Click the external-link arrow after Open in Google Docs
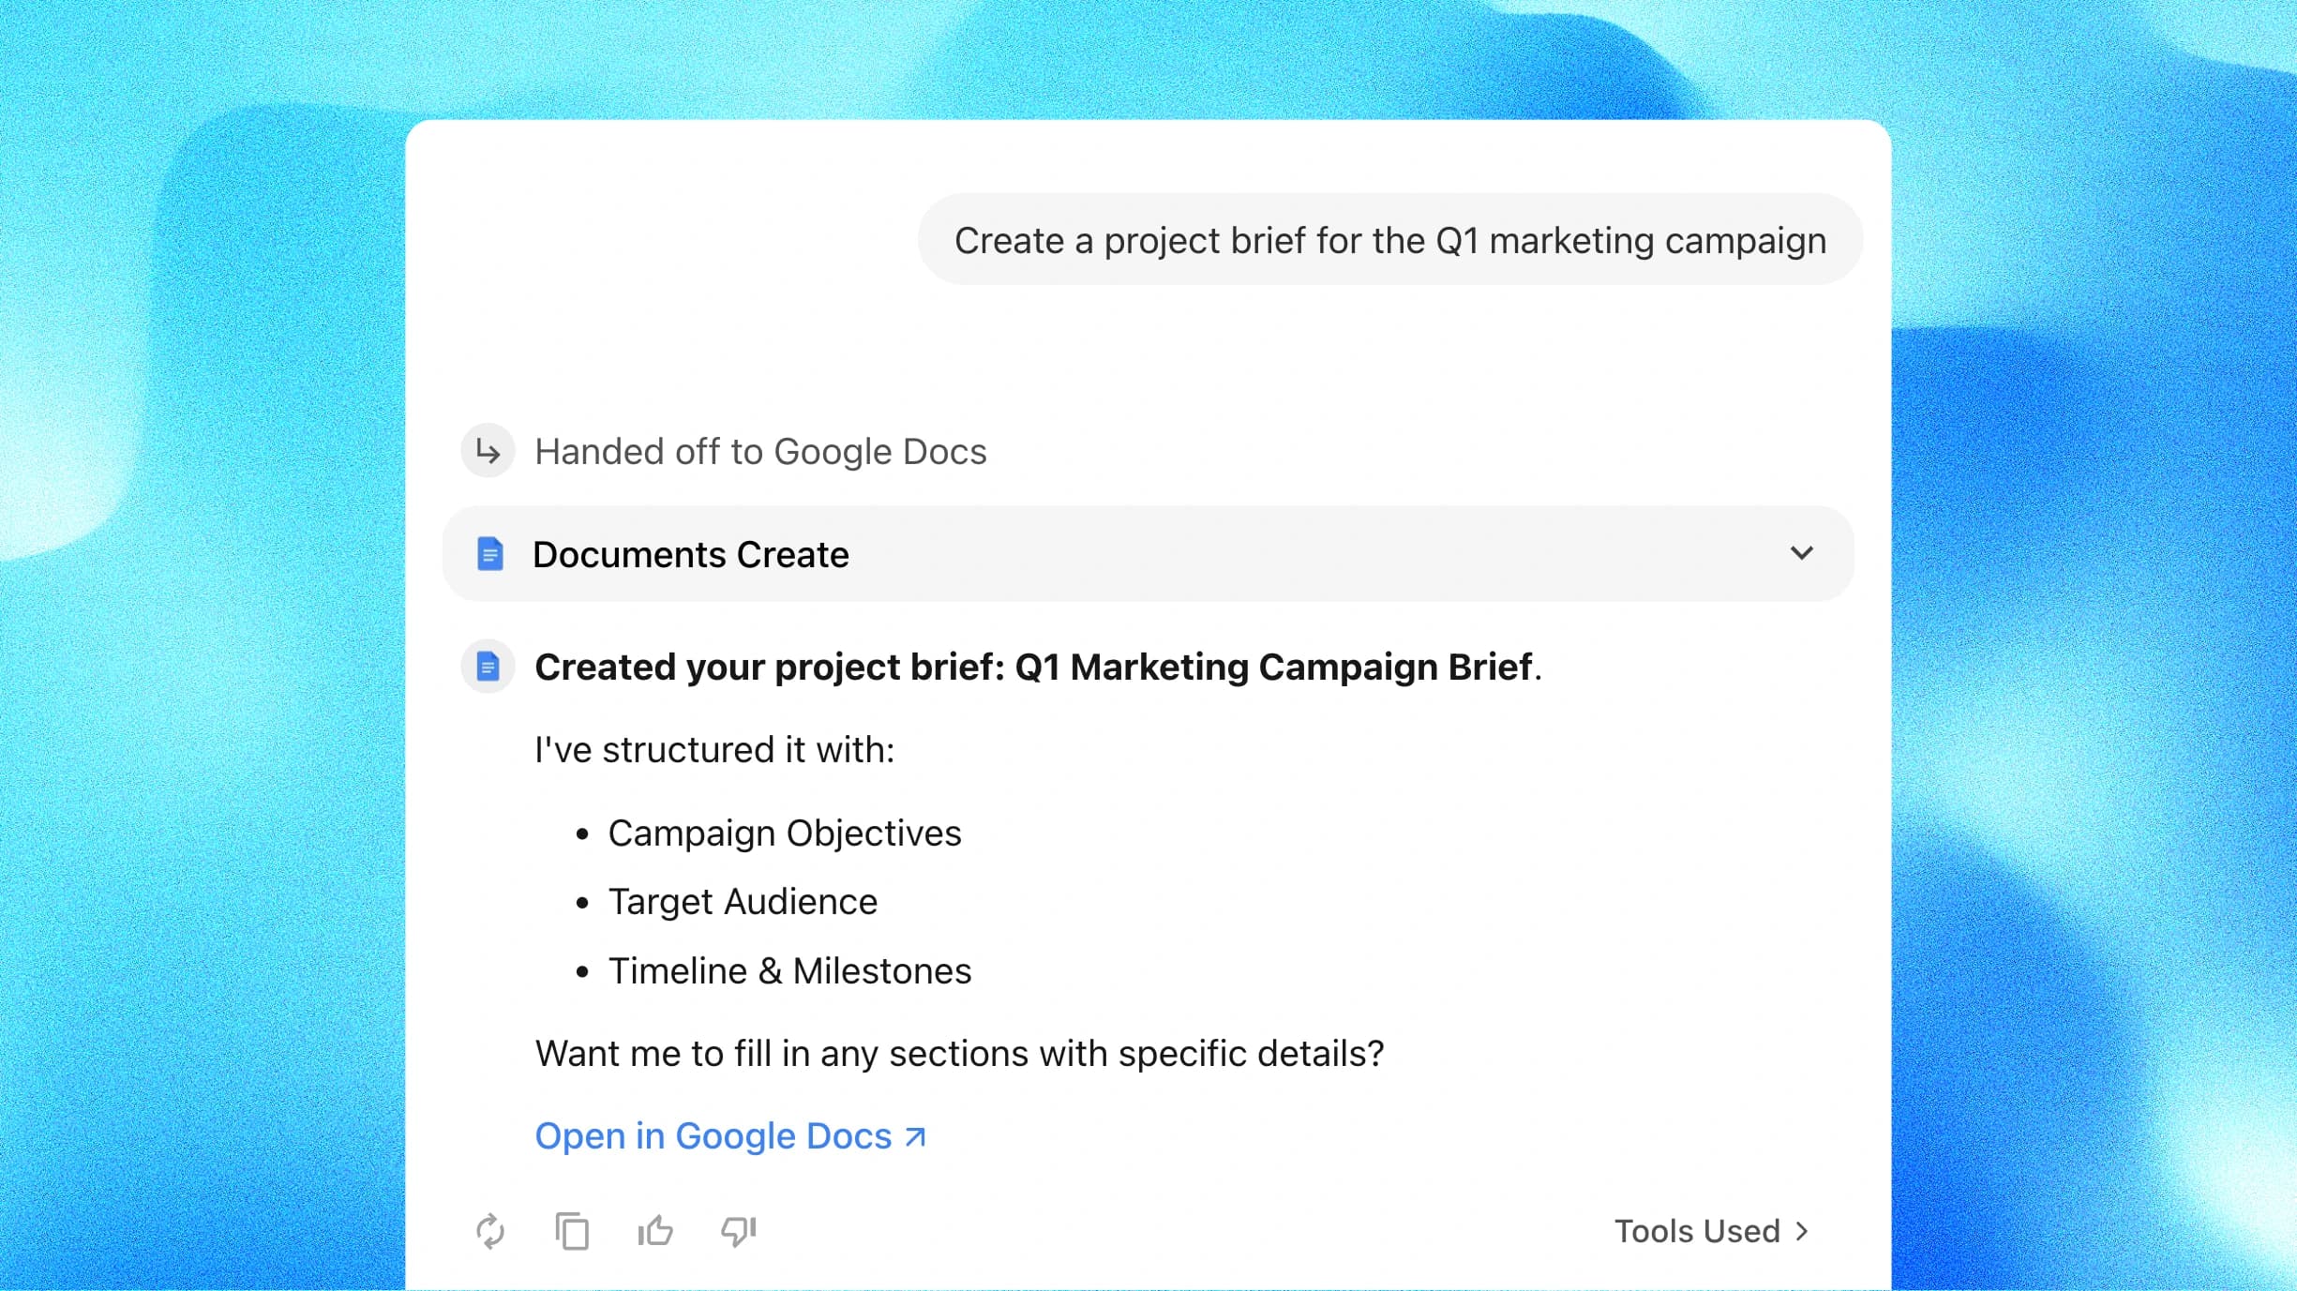Screen dimensions: 2297x1291 pos(913,1135)
